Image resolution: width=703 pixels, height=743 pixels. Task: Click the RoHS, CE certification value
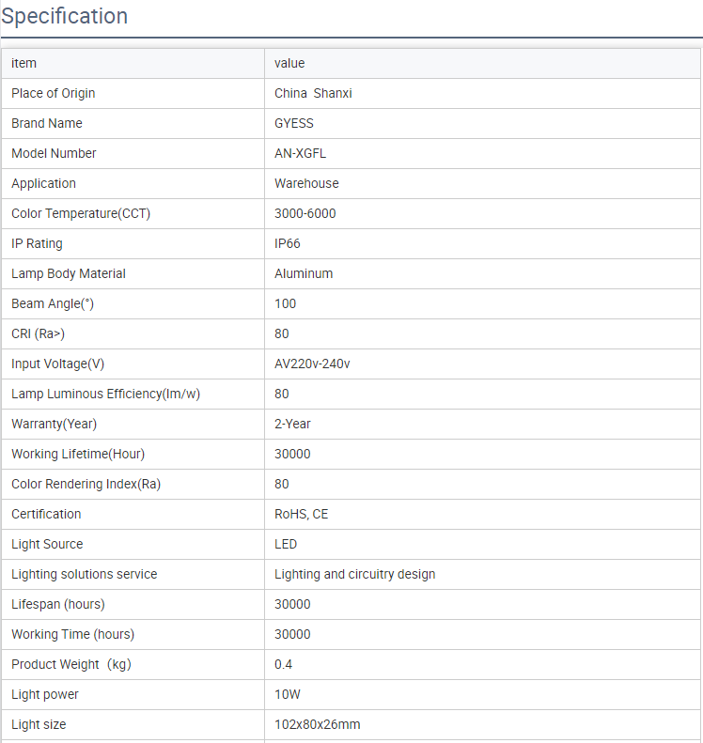301,514
